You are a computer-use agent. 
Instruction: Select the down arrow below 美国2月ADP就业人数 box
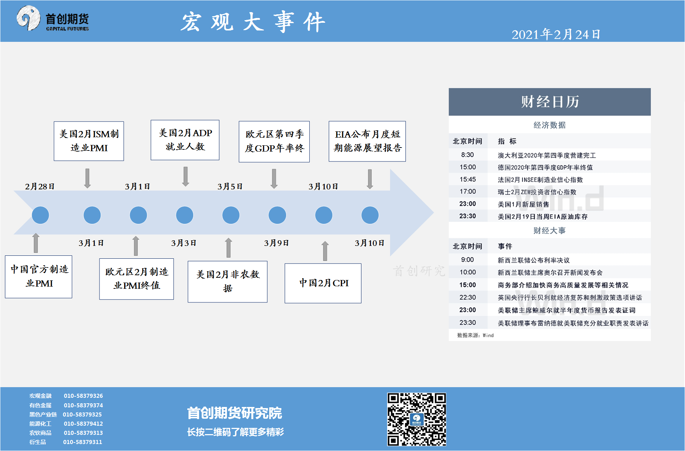coord(185,177)
